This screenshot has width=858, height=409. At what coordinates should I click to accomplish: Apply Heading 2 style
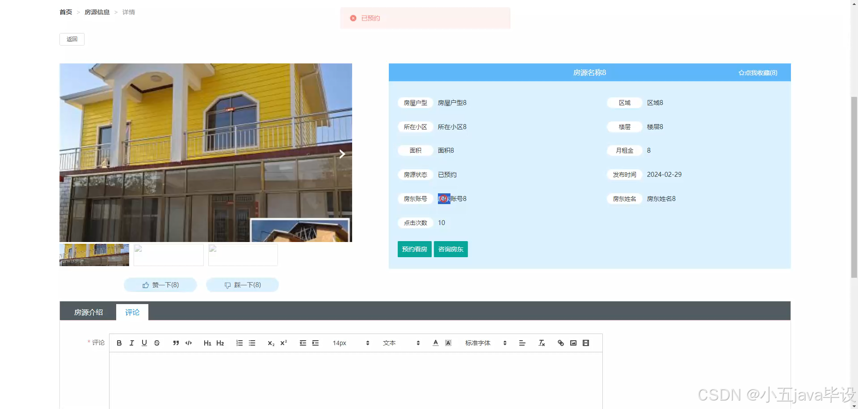pos(220,343)
